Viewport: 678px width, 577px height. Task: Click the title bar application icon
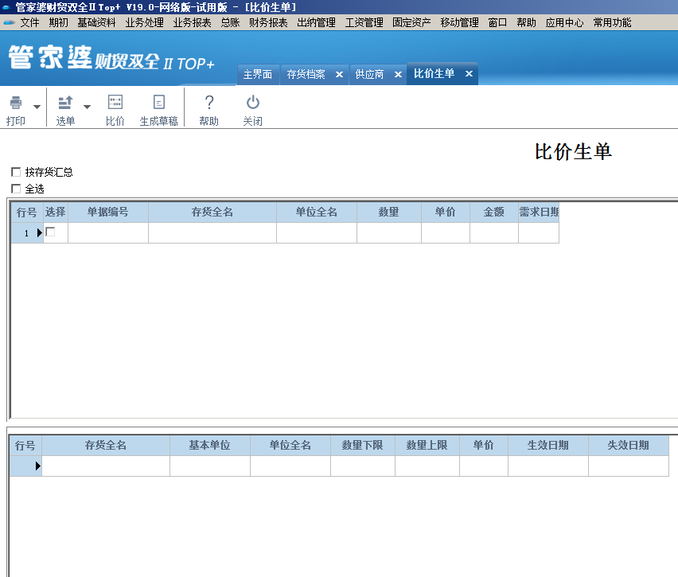coord(6,7)
